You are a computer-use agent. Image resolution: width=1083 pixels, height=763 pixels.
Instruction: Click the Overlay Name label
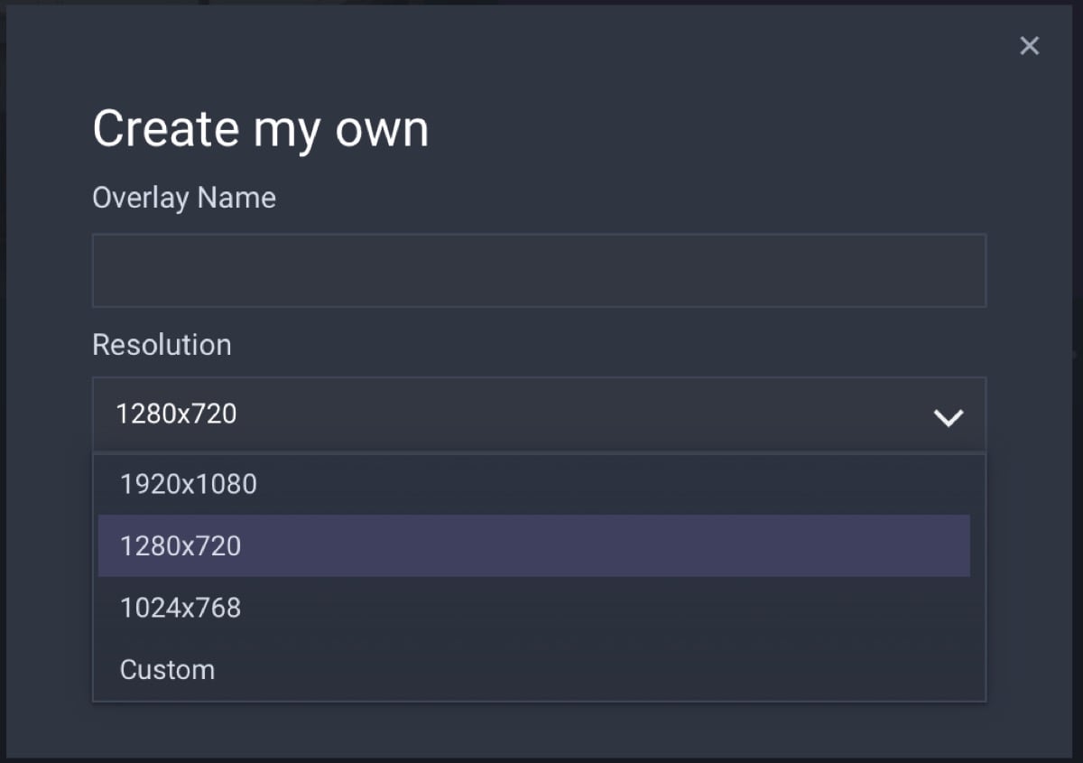click(184, 198)
